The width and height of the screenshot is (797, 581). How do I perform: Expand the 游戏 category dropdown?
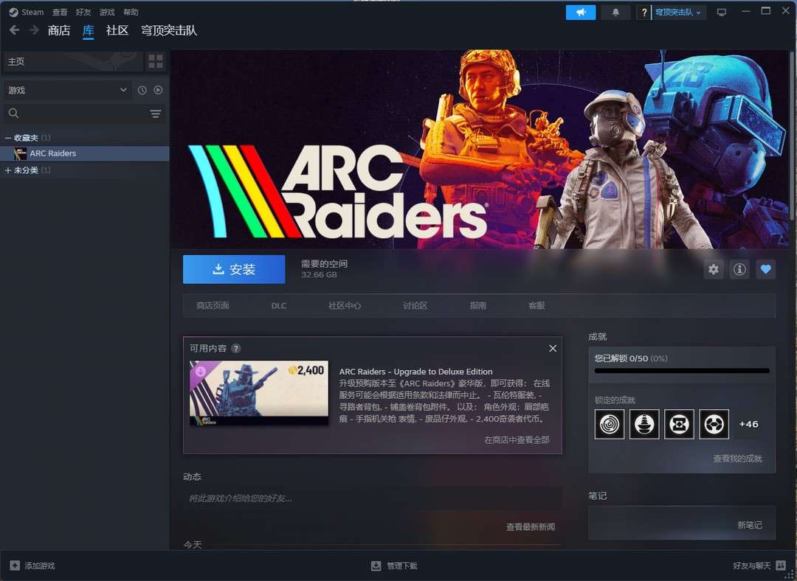click(123, 90)
